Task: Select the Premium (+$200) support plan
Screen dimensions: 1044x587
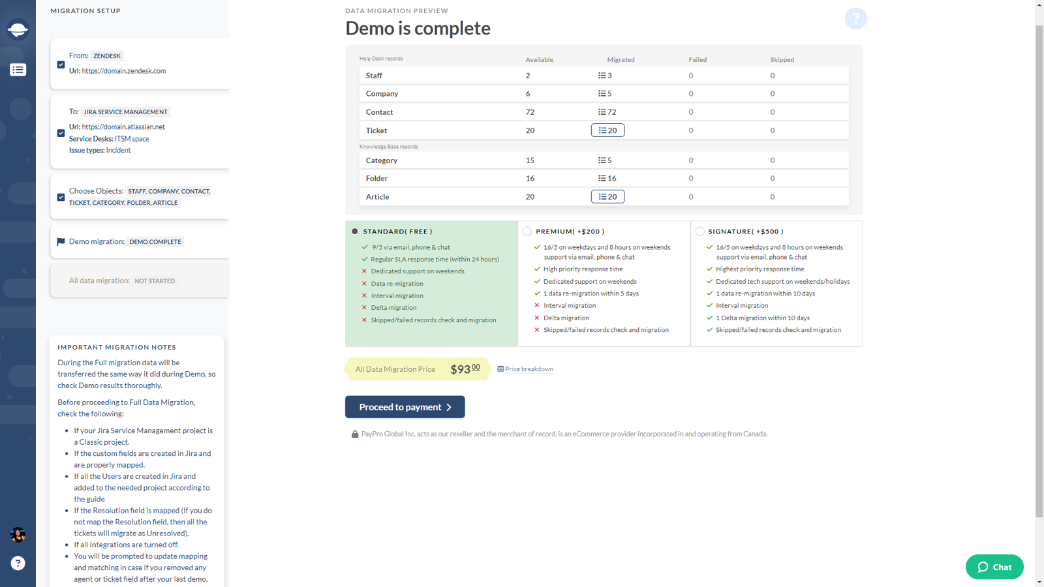Action: coord(527,232)
